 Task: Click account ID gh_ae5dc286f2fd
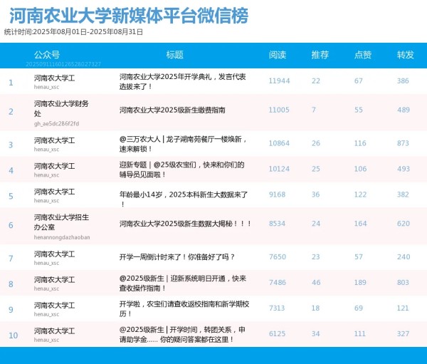(56, 124)
